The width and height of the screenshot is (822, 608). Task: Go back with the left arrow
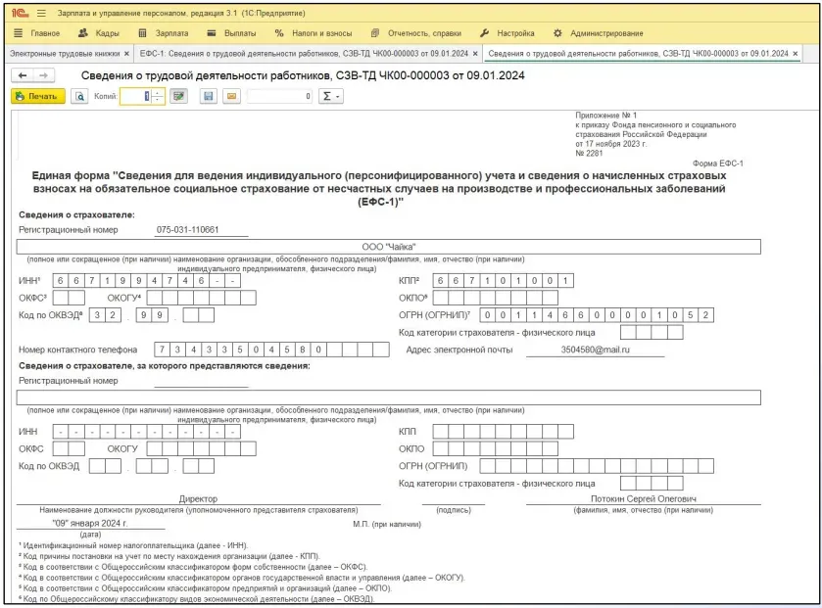23,76
